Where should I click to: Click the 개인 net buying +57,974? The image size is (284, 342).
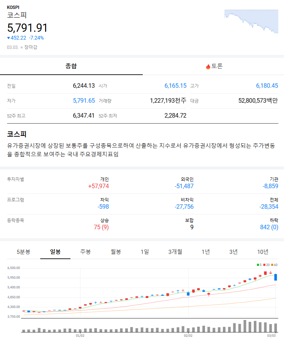point(98,186)
